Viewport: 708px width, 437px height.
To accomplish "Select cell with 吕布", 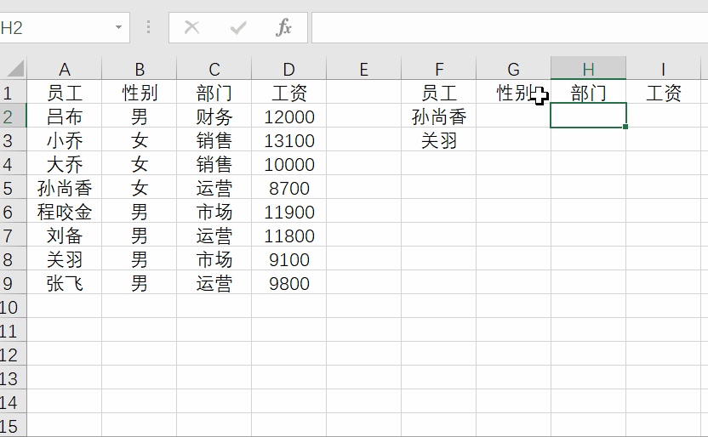I will click(x=64, y=116).
